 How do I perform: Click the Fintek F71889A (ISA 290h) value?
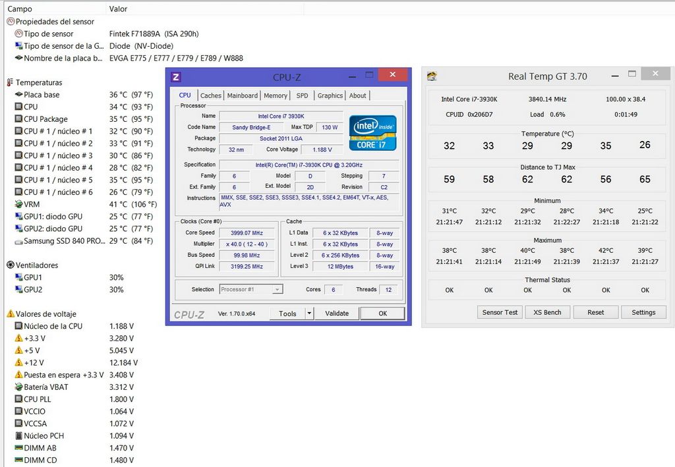[x=154, y=34]
